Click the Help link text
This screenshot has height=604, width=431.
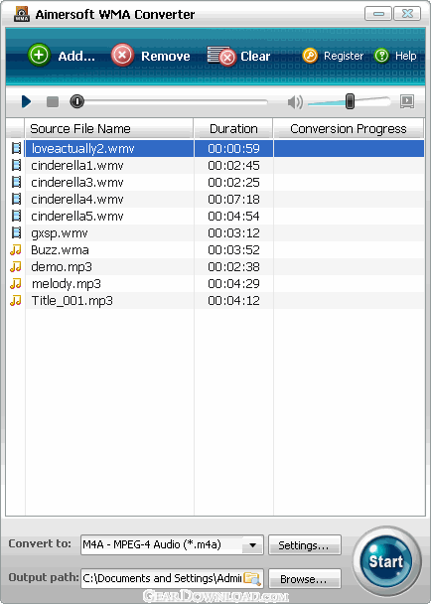coord(405,57)
